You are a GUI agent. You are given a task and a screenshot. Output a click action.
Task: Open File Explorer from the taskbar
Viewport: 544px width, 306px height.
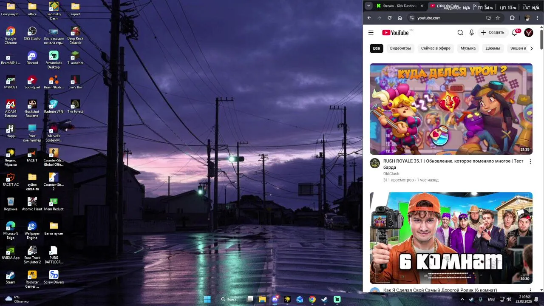click(x=262, y=299)
